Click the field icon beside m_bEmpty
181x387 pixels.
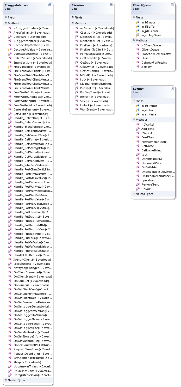coord(138,22)
